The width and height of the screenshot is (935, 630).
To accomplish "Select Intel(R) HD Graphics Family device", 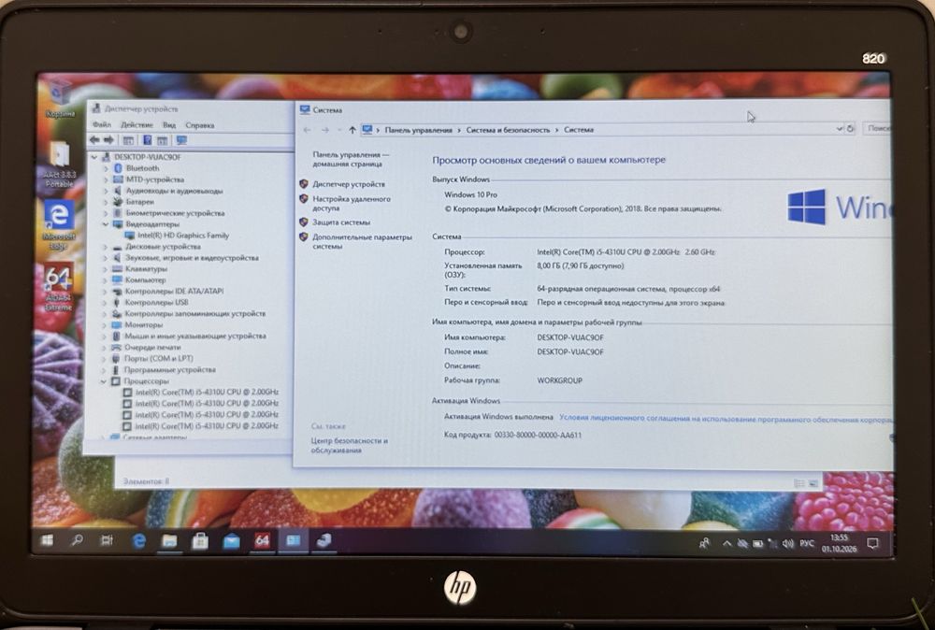I will tap(183, 236).
